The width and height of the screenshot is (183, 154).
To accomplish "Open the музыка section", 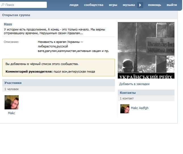I will tap(129, 5).
